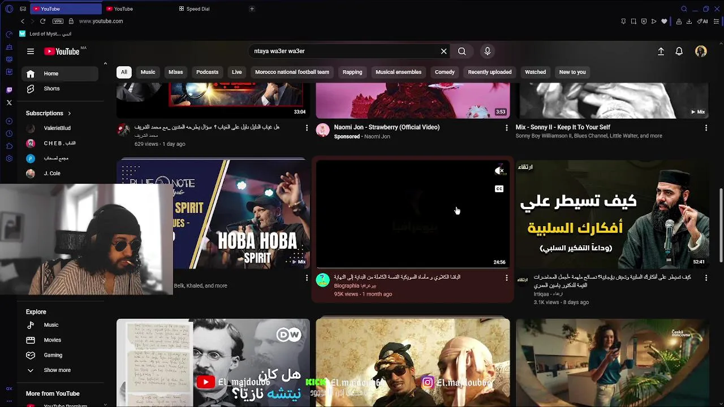The width and height of the screenshot is (724, 407).
Task: Open YouTube notifications bell
Action: (x=679, y=51)
